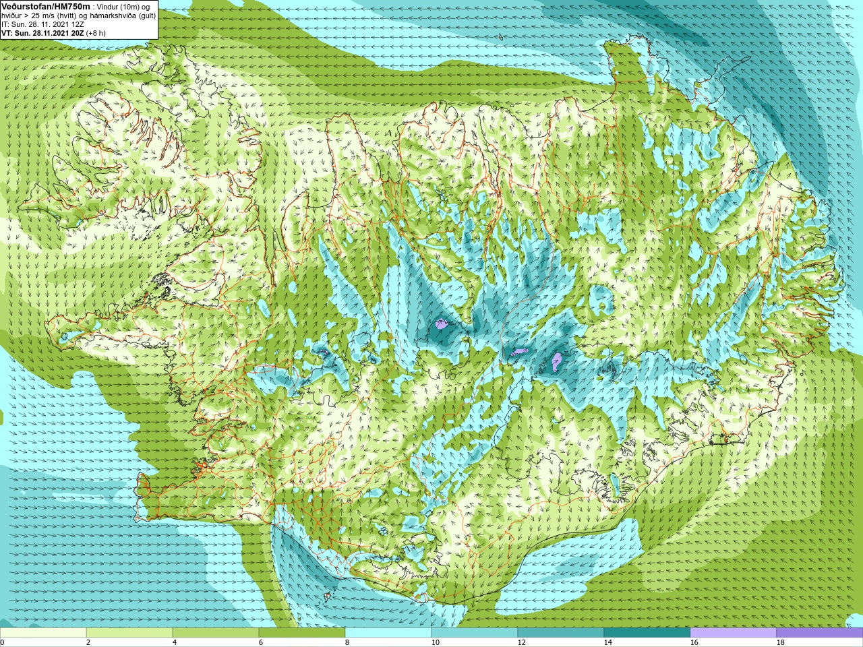Click the "Veðurstofan/HM750m" title text
The height and width of the screenshot is (647, 863).
pos(46,7)
